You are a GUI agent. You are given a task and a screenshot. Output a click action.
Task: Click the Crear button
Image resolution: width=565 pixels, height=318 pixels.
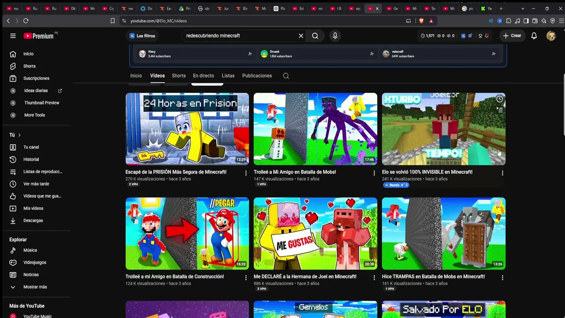(x=512, y=36)
